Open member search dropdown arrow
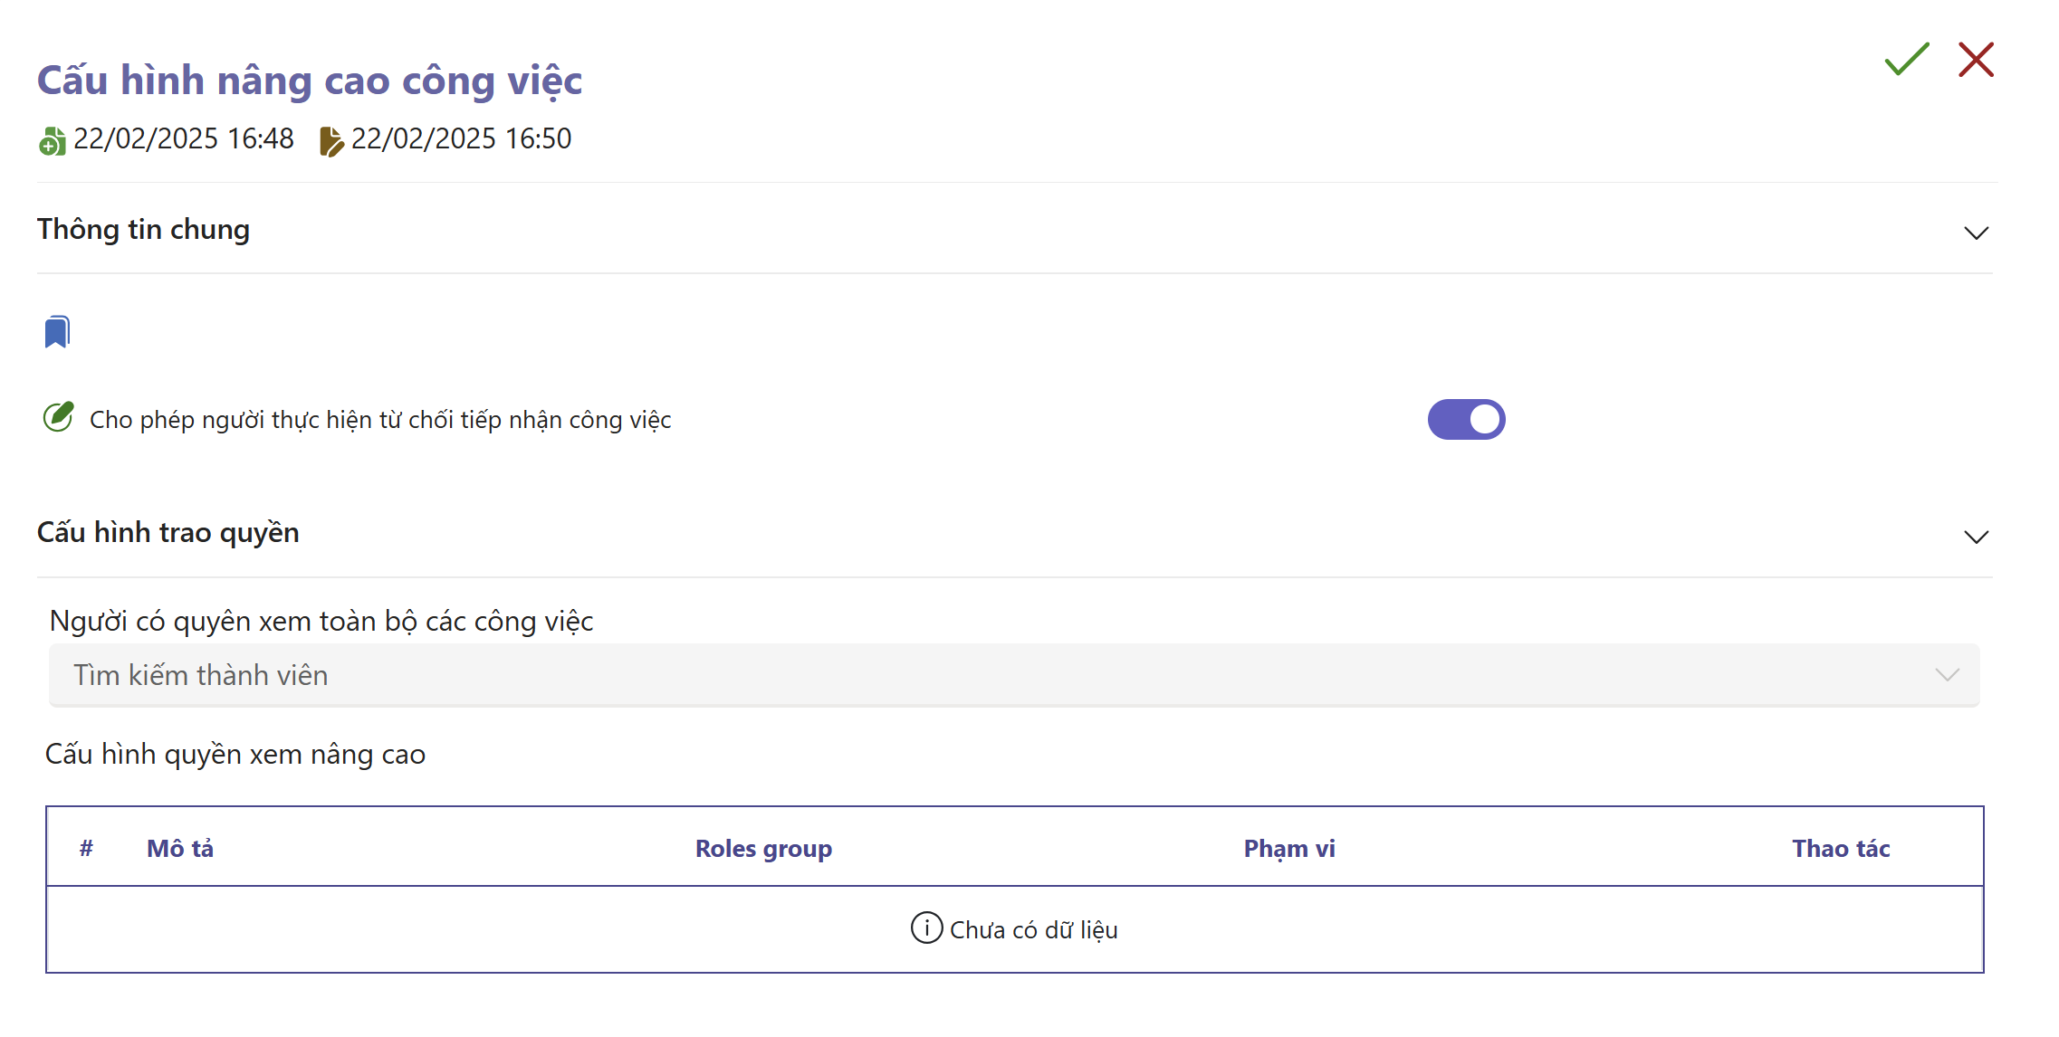The width and height of the screenshot is (2059, 1037). click(1947, 675)
